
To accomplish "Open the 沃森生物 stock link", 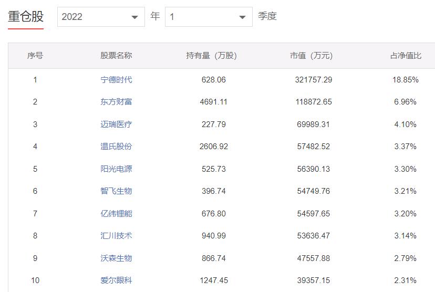I will [x=116, y=258].
